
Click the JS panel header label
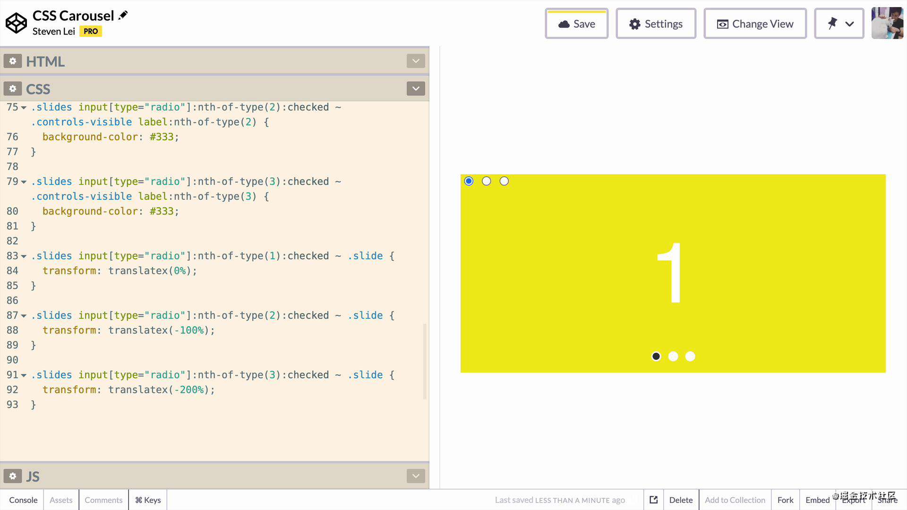pos(33,476)
